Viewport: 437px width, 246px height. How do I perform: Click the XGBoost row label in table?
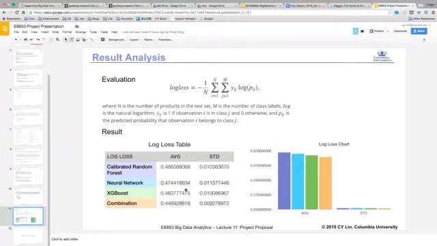[117, 193]
